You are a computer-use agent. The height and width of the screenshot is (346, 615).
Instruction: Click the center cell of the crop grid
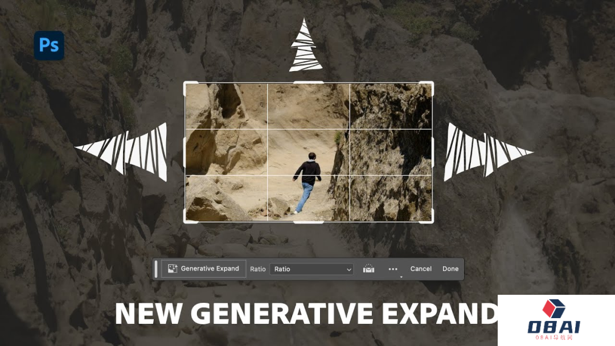(307, 151)
